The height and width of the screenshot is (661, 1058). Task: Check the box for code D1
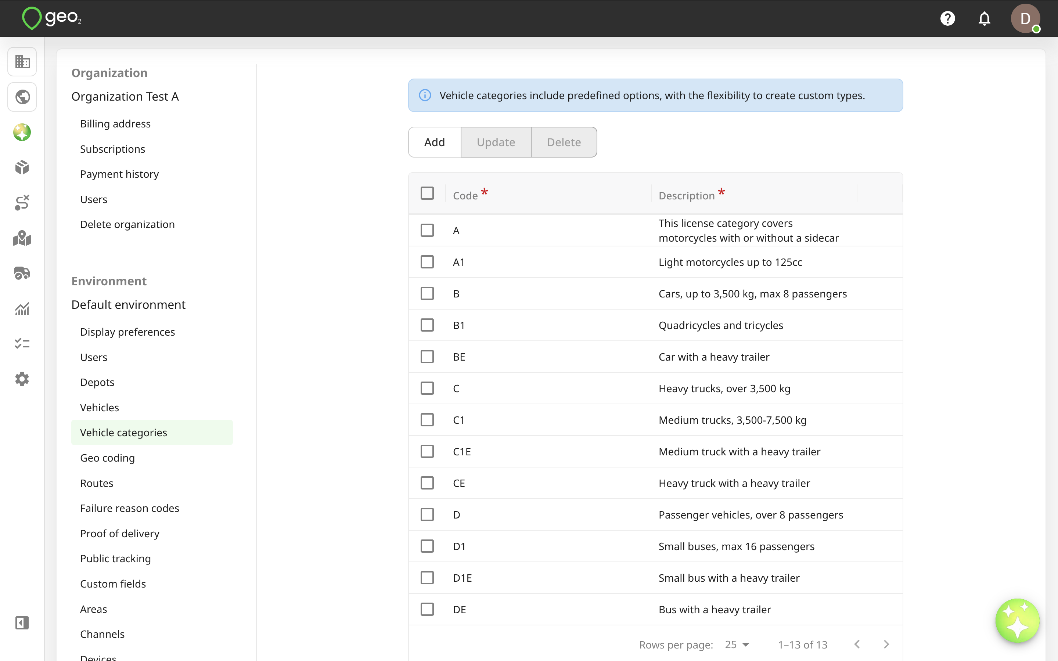pyautogui.click(x=427, y=546)
